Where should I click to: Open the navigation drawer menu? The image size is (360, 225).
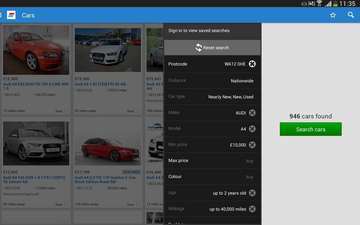(x=1, y=15)
